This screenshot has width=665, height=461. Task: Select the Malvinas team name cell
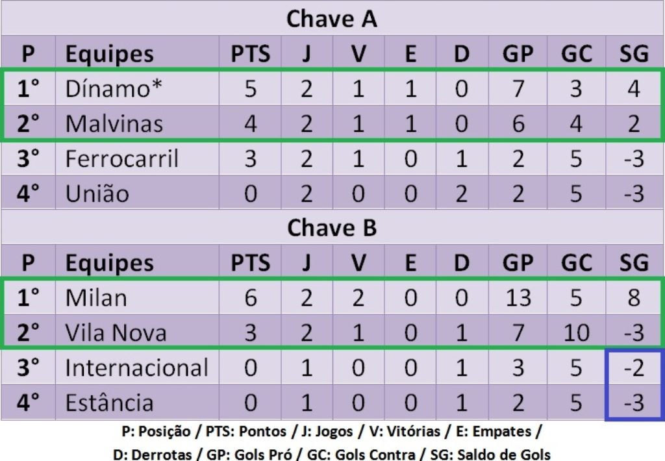tap(114, 123)
